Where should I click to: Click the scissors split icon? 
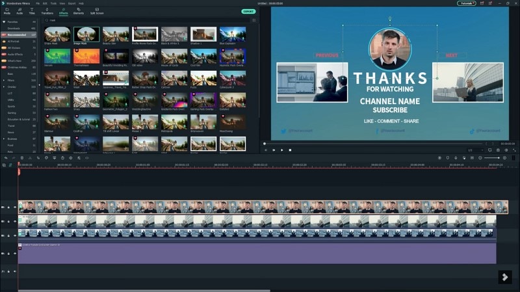click(x=30, y=158)
